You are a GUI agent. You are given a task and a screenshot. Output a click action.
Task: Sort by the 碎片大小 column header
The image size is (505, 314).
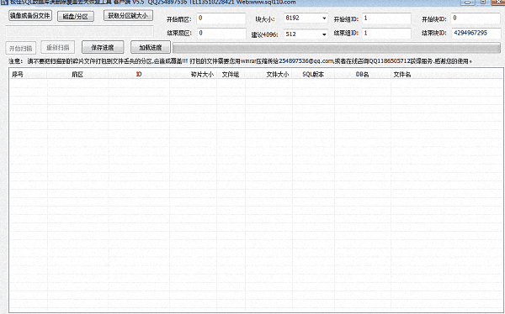click(194, 74)
